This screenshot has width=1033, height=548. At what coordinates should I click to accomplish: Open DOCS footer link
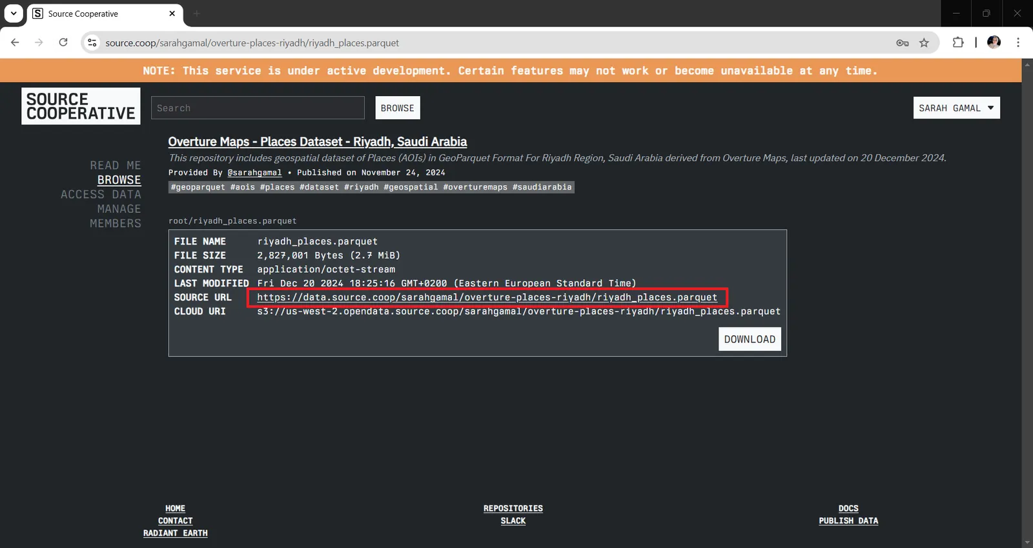848,509
